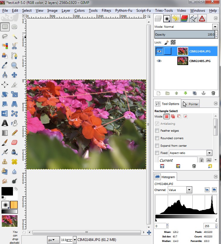Enable Expand from center option

click(157, 146)
